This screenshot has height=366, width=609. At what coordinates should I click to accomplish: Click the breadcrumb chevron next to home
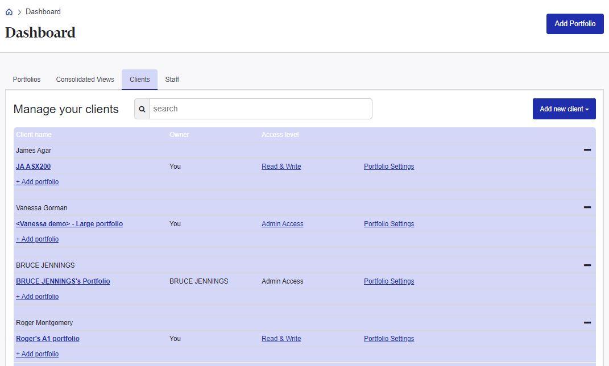(x=19, y=11)
